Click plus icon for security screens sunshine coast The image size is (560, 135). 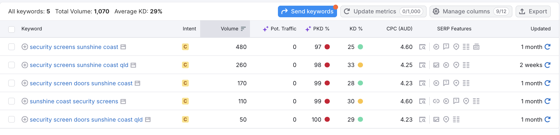click(x=25, y=47)
